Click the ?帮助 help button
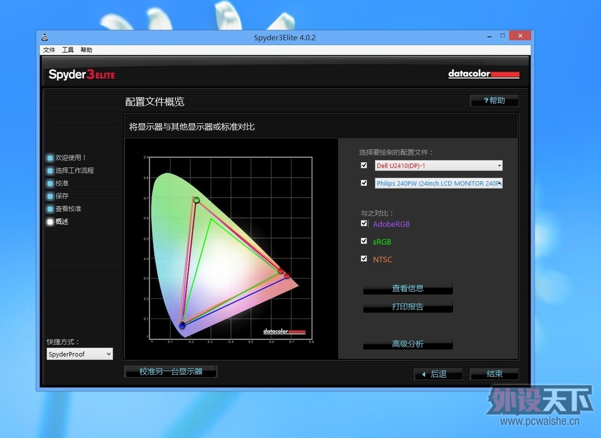 (x=494, y=101)
